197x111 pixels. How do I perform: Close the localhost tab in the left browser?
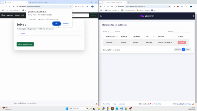point(51,2)
